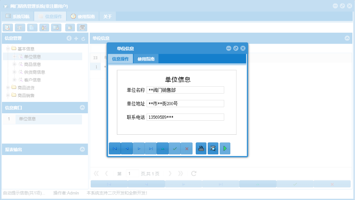The width and height of the screenshot is (355, 200).
Task: Collapse the 基本信息 folder
Action: tap(7, 48)
